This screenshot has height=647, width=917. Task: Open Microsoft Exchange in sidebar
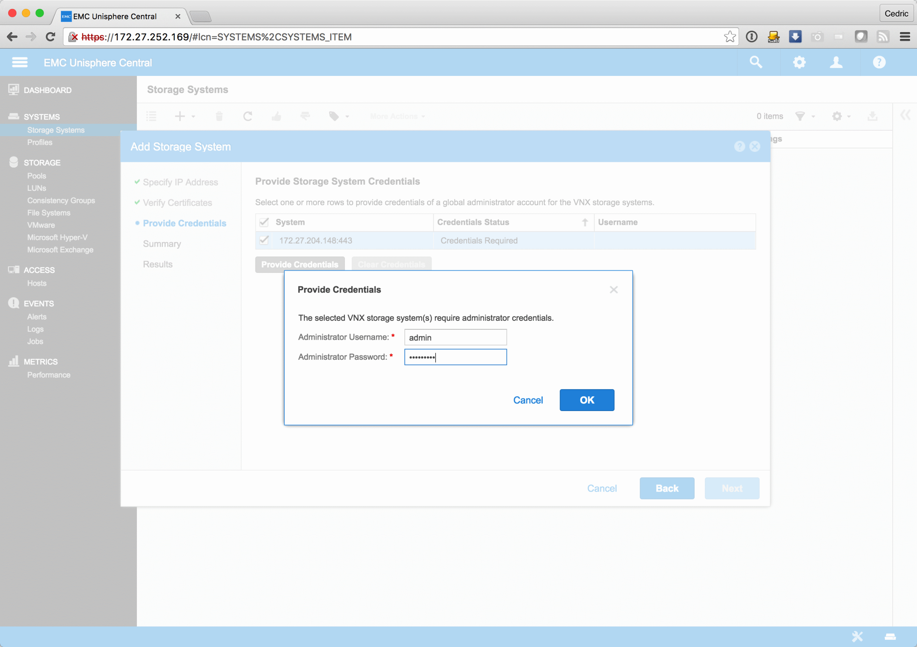coord(60,250)
